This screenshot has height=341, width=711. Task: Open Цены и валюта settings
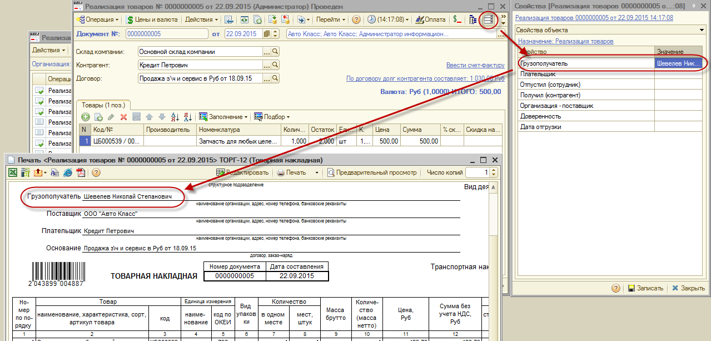(x=151, y=19)
